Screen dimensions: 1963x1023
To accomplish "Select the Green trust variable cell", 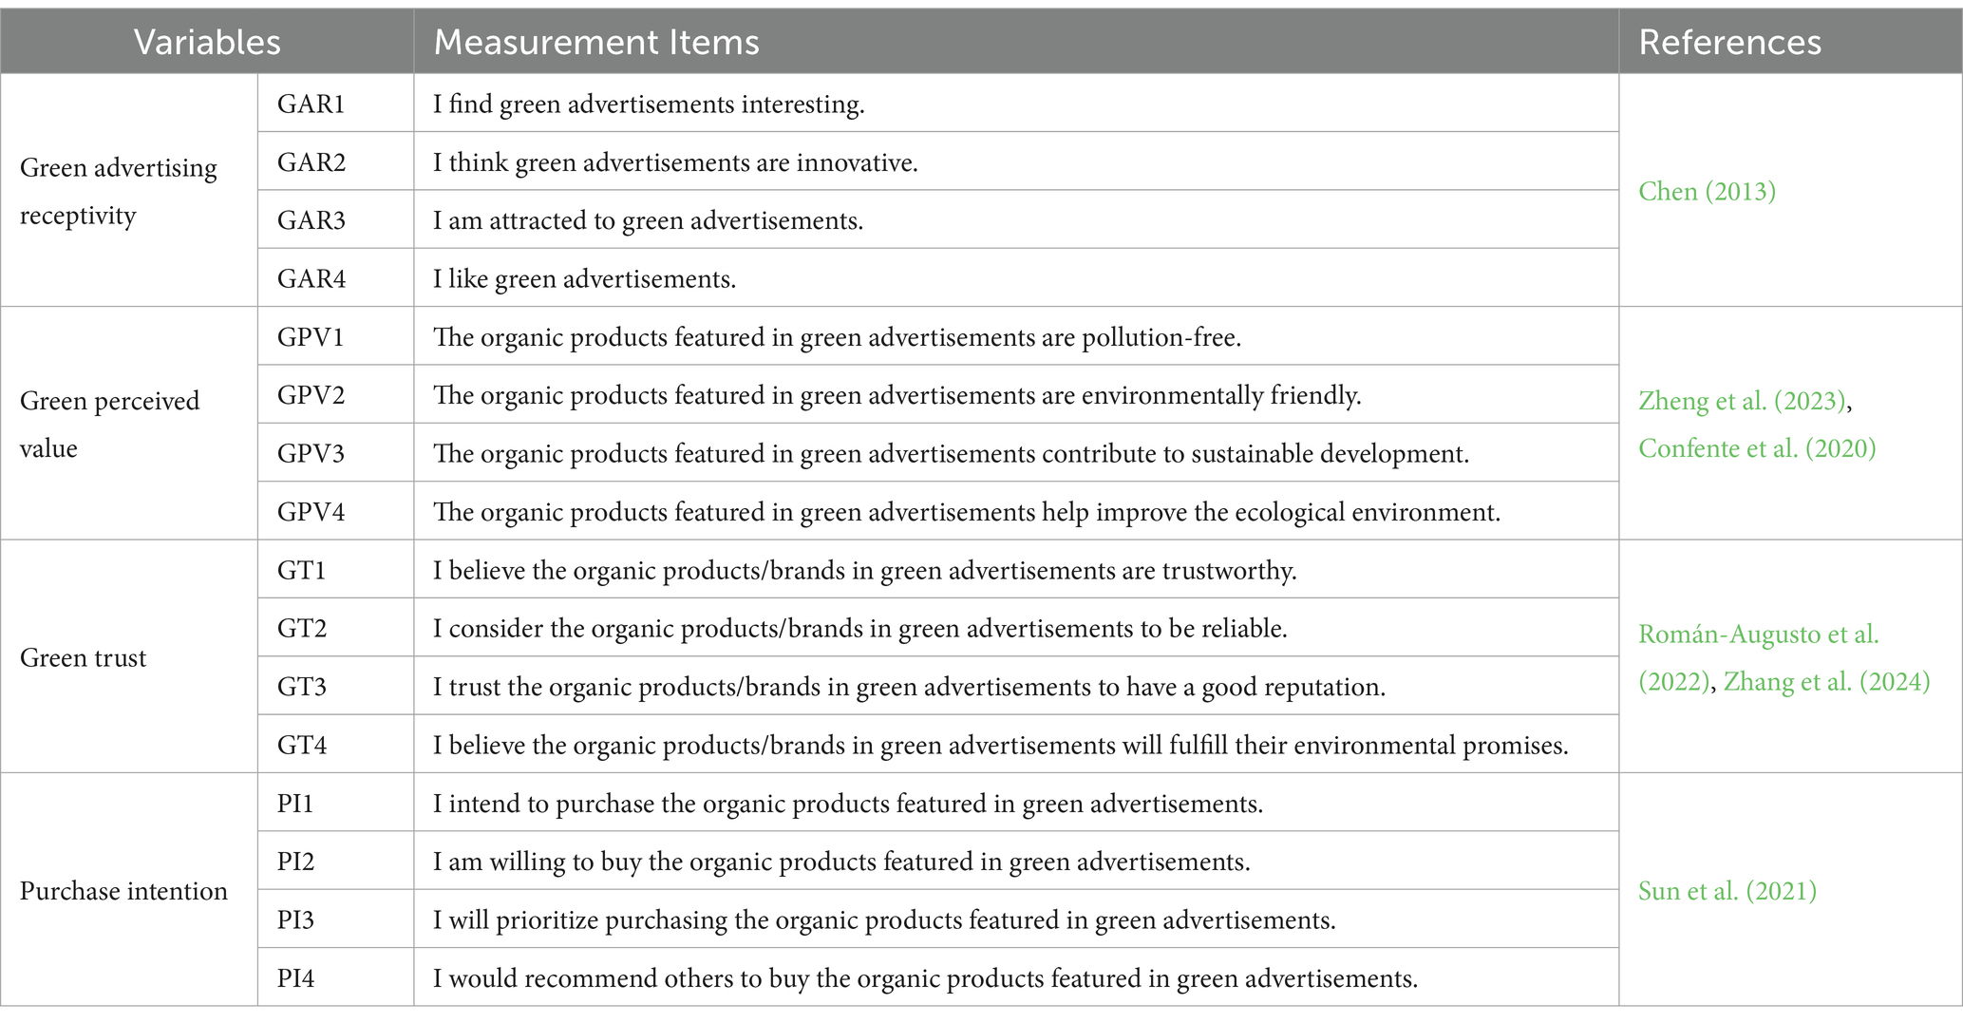I will tap(129, 657).
